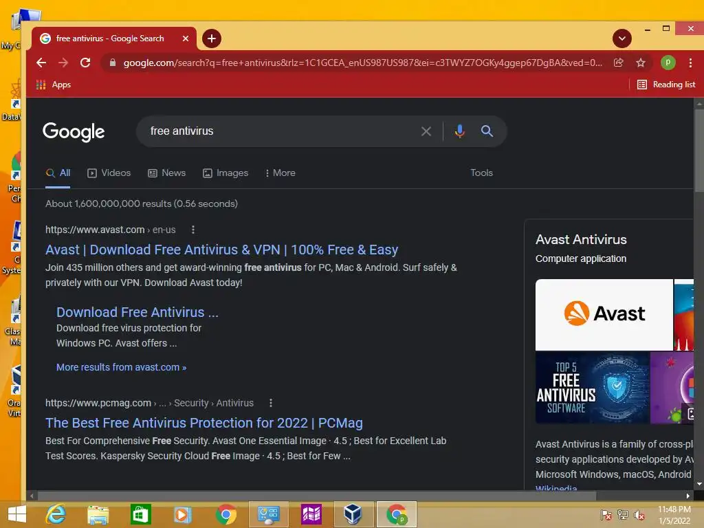This screenshot has width=704, height=528.
Task: Open options menu for pcmag.com result
Action: (x=271, y=403)
